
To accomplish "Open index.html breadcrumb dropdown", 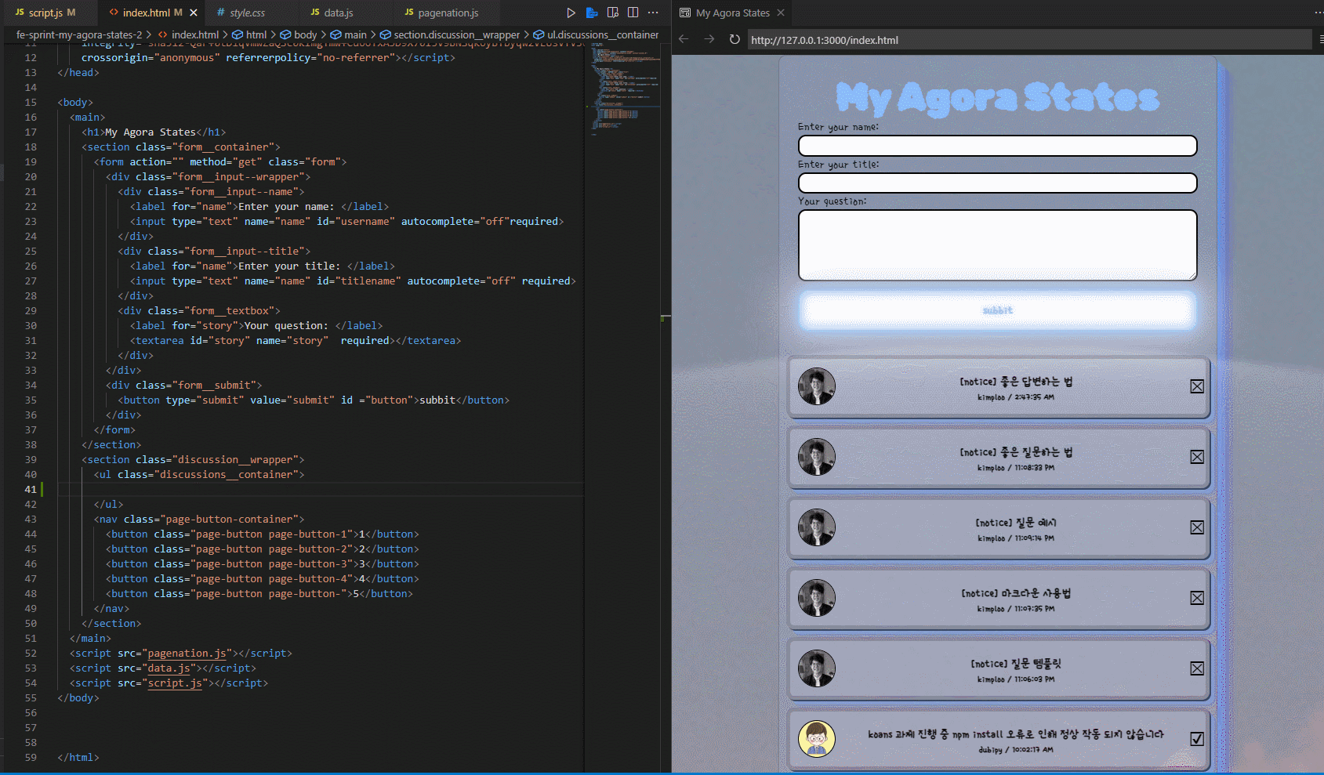I will pos(188,34).
